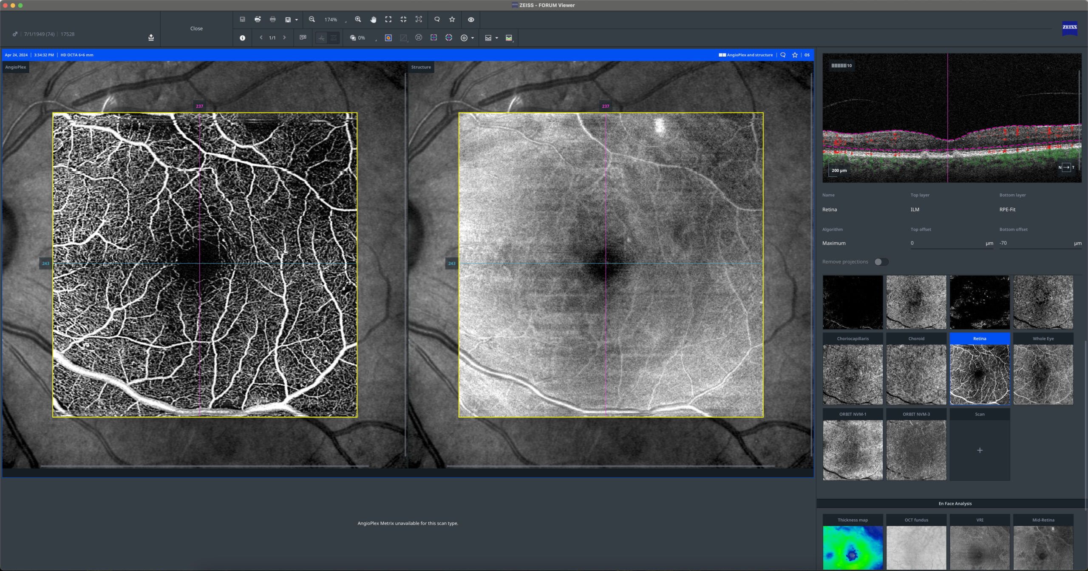
Task: Toggle the vessel angiography view button
Action: (321, 38)
